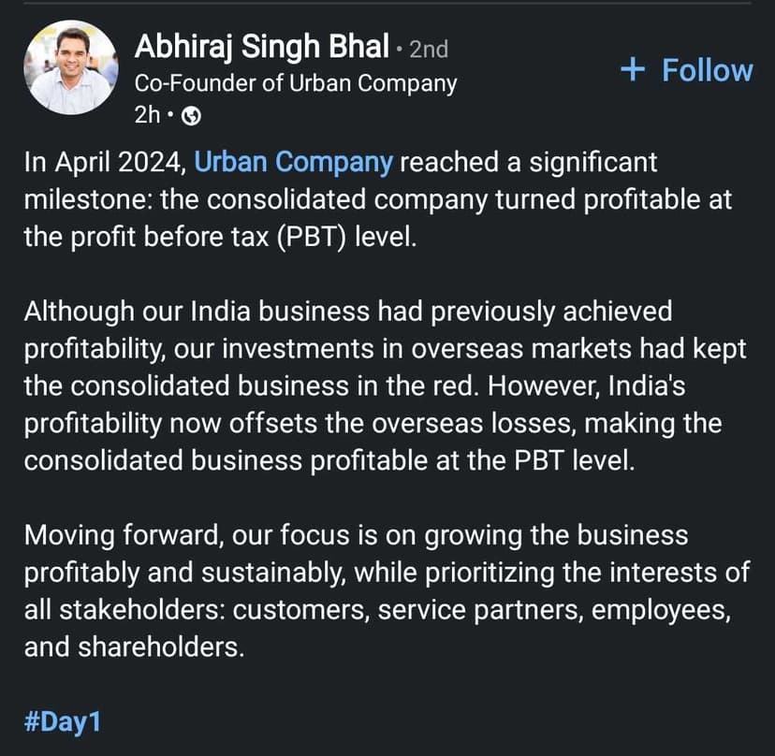
Task: Click the line starting "Moving forward, our focus"
Action: [x=356, y=536]
